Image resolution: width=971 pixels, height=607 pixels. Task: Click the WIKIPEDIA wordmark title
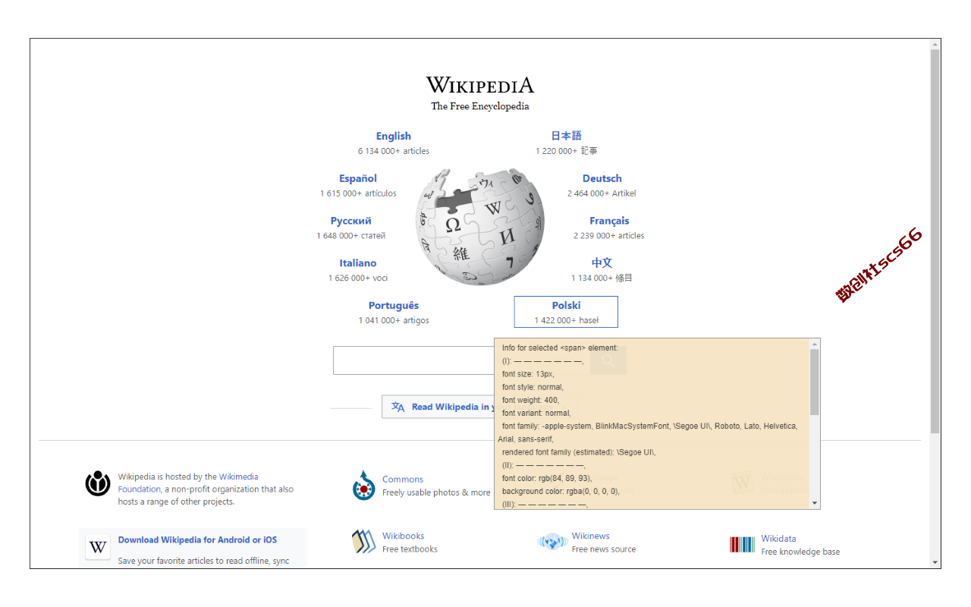click(480, 85)
